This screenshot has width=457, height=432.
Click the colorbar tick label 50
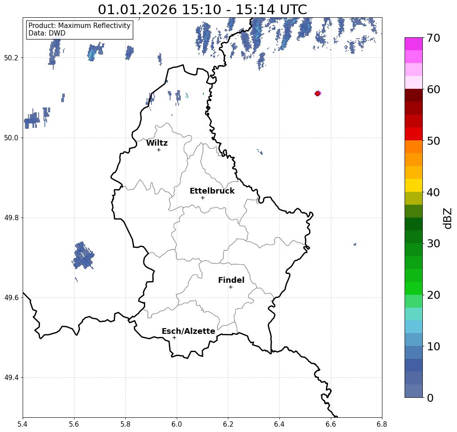433,141
